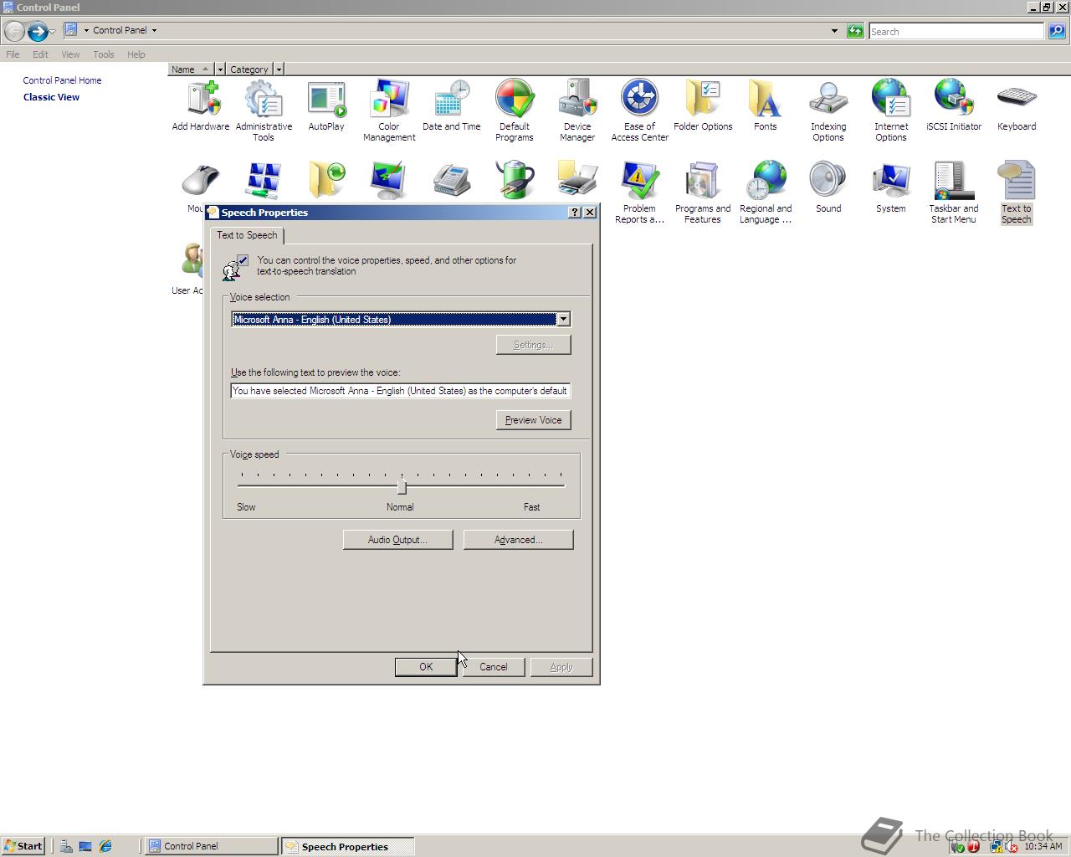
Task: Open the Category column dropdown arrow
Action: click(x=279, y=69)
